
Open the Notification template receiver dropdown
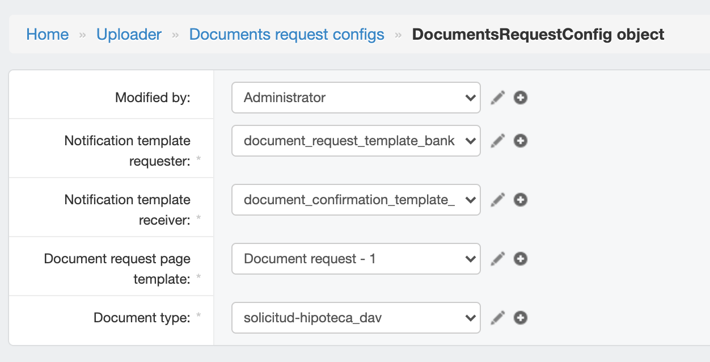coord(356,200)
